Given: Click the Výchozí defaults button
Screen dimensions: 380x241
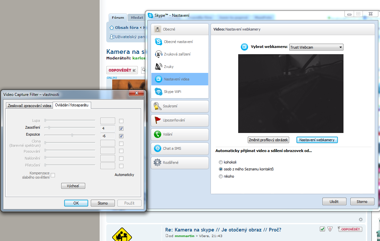Looking at the screenshot, I should pos(73,186).
